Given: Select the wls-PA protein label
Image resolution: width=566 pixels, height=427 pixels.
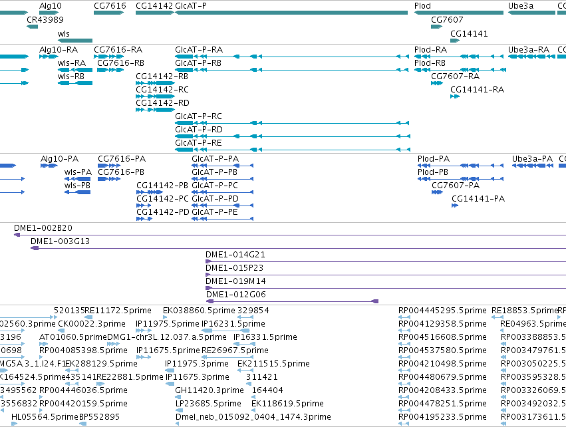Looking at the screenshot, I should point(78,172).
